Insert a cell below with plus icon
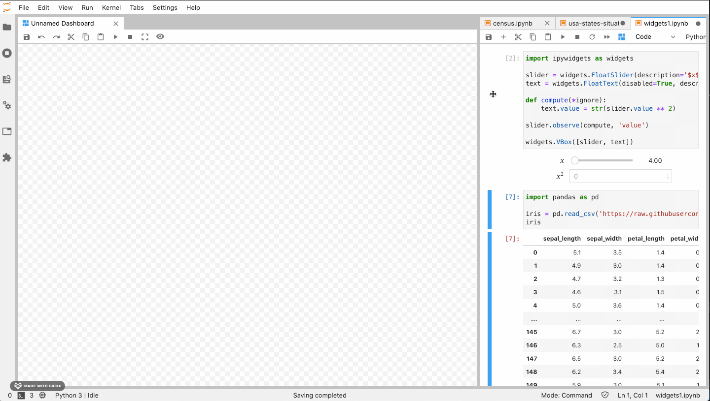710x401 pixels. click(x=503, y=37)
